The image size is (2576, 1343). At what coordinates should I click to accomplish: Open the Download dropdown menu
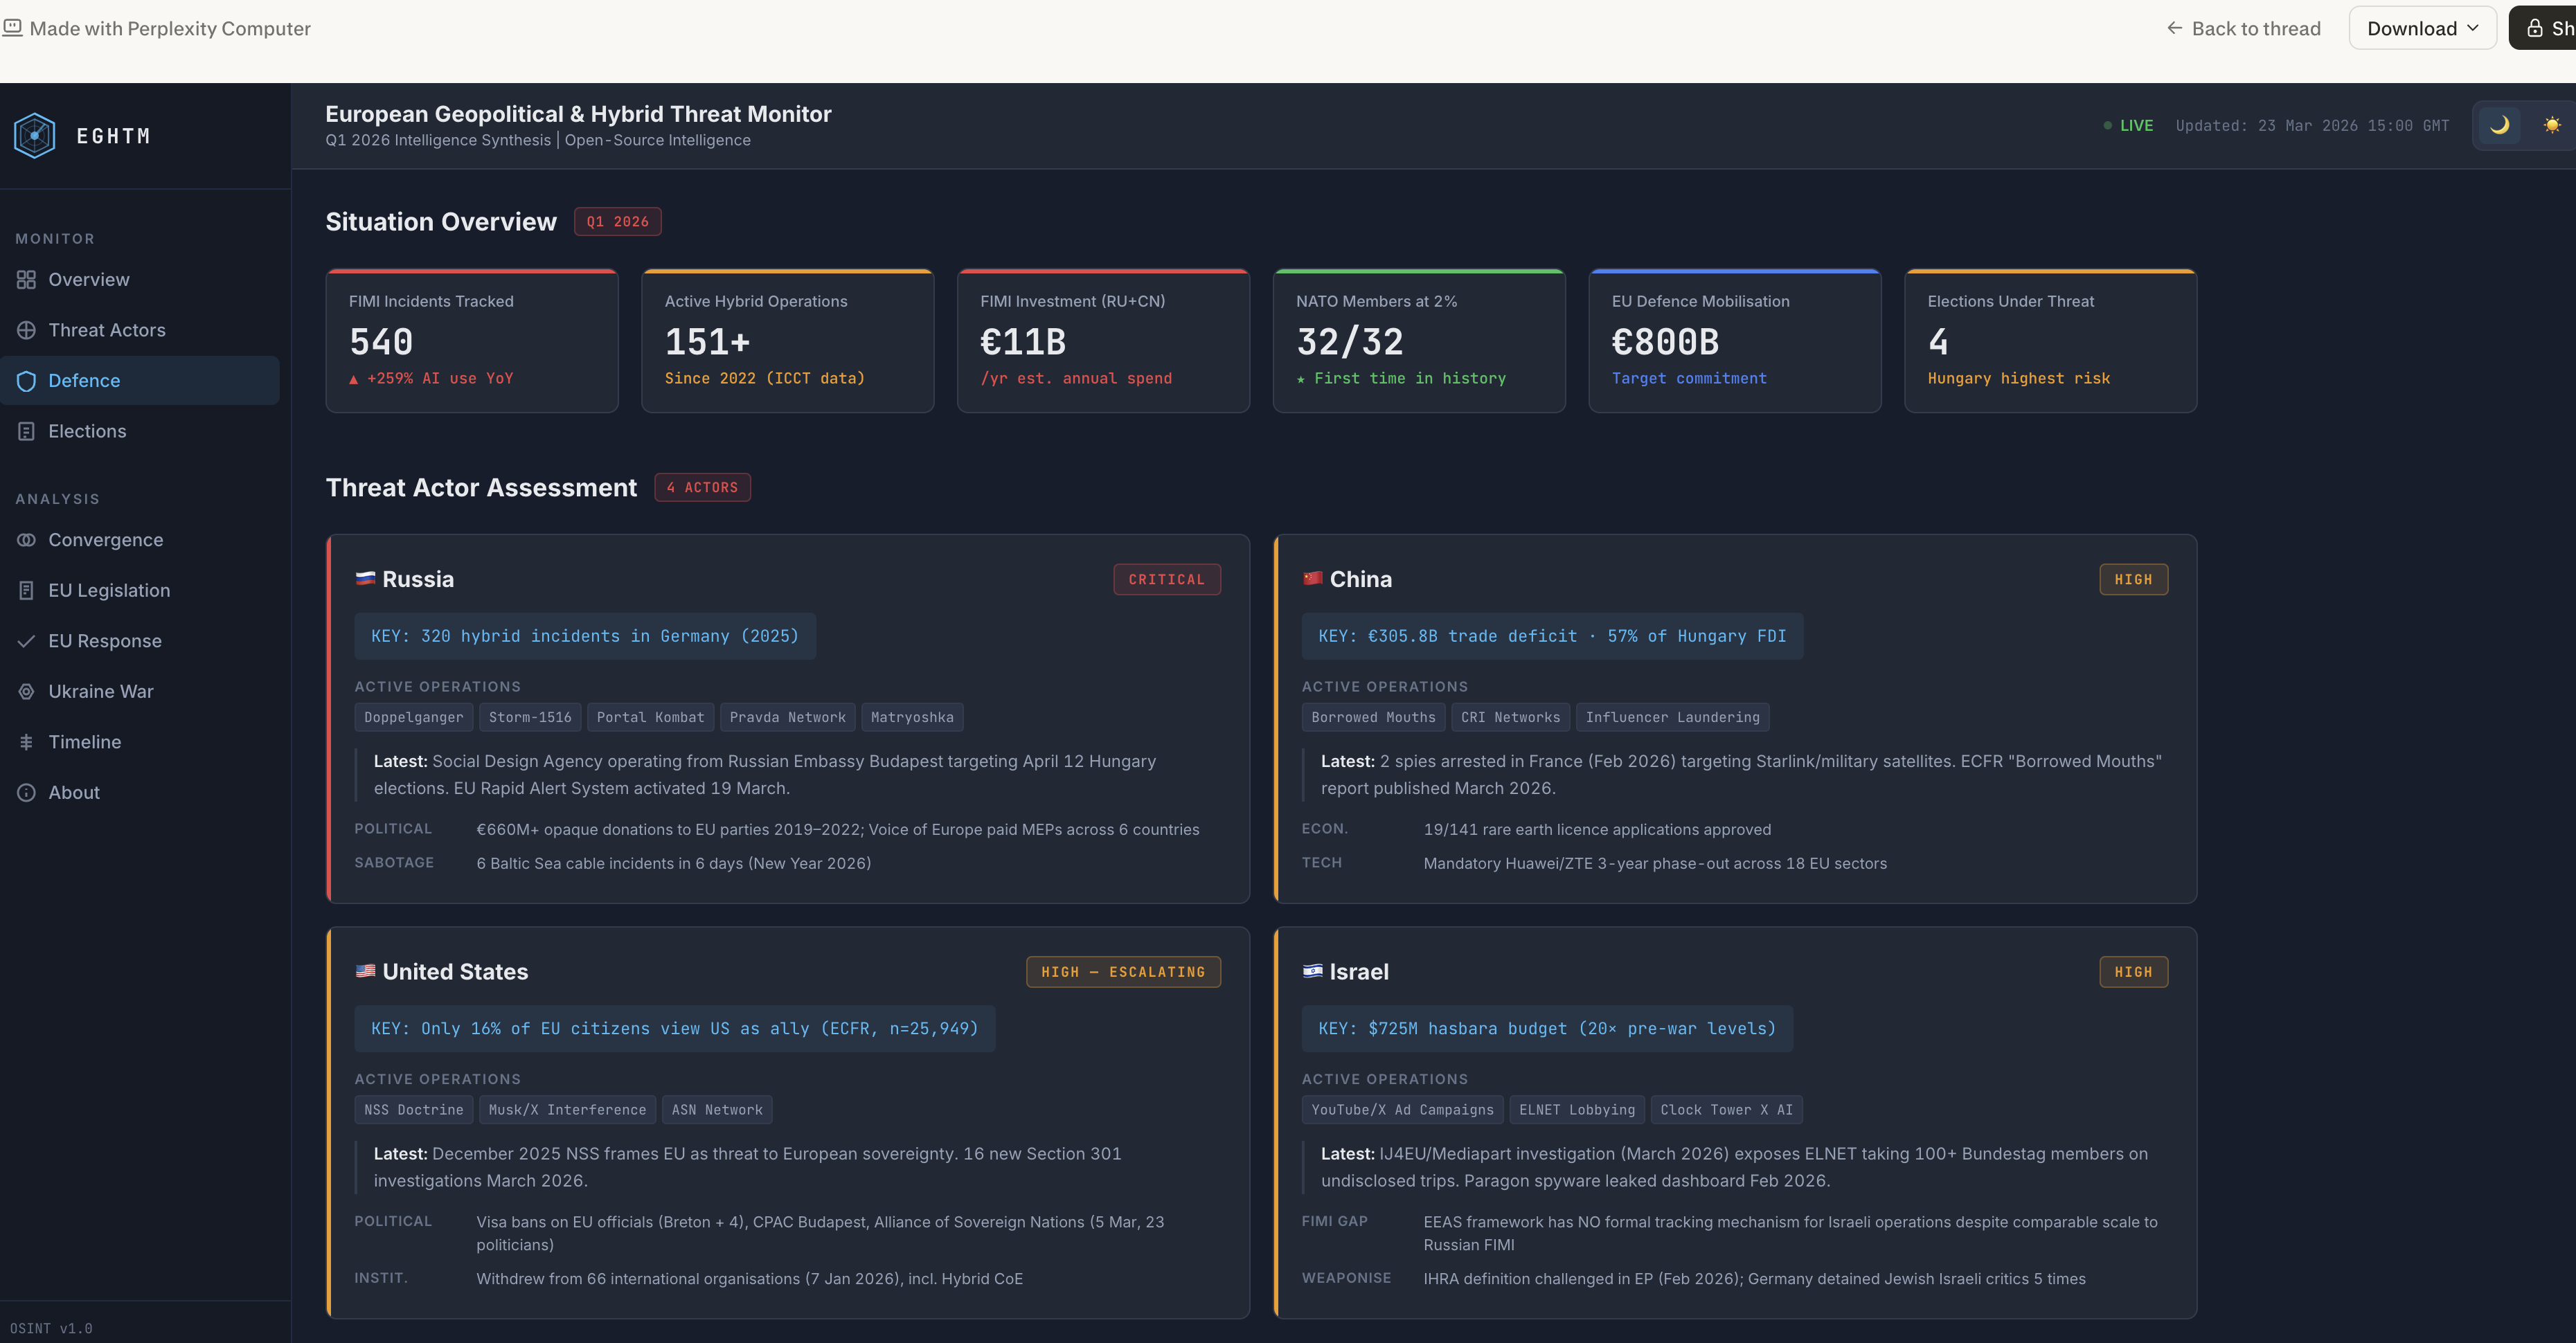[2422, 28]
